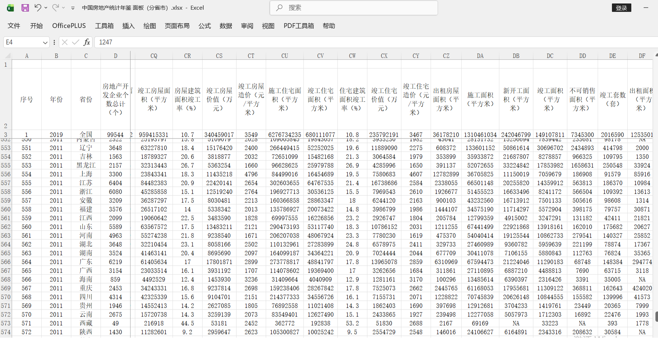Open the 文件 menu
Image resolution: width=658 pixels, height=338 pixels.
coord(14,26)
